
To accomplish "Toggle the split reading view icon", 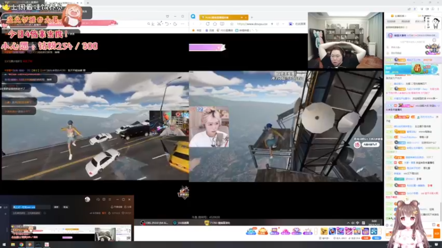I will pos(222,24).
